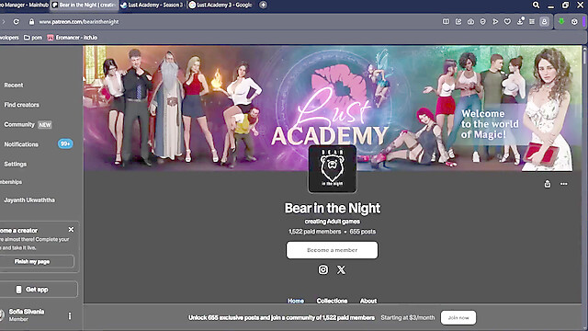Open the easy setup menu icon
588x331 pixels.
click(532, 22)
